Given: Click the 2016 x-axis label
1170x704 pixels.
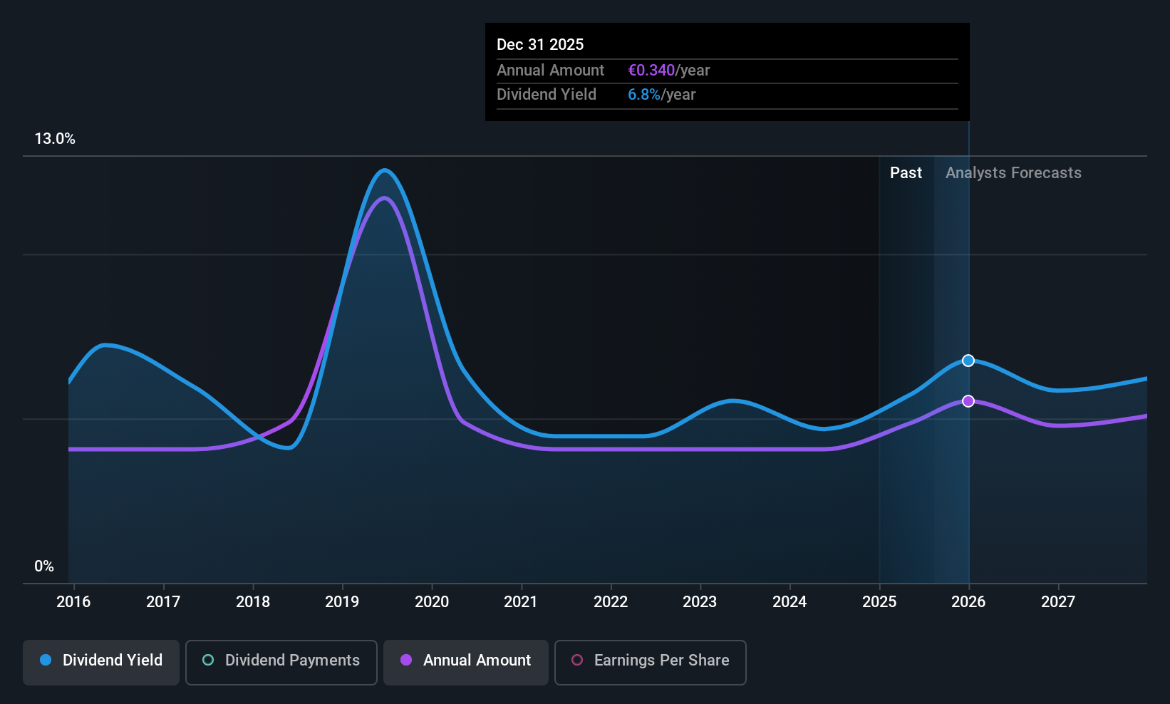Looking at the screenshot, I should pyautogui.click(x=73, y=601).
